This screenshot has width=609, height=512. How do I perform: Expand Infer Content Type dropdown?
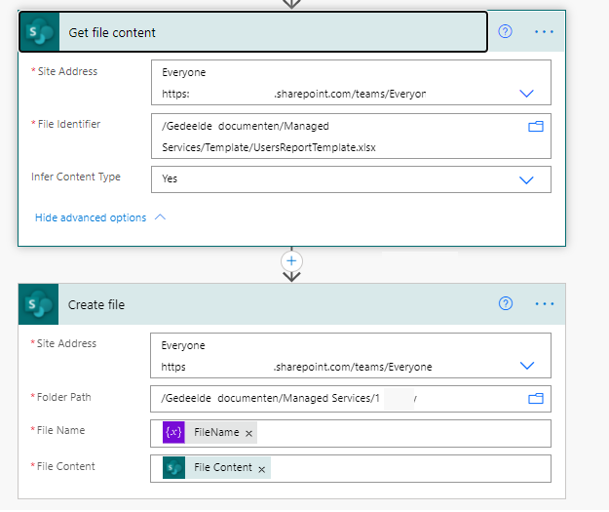pos(527,179)
